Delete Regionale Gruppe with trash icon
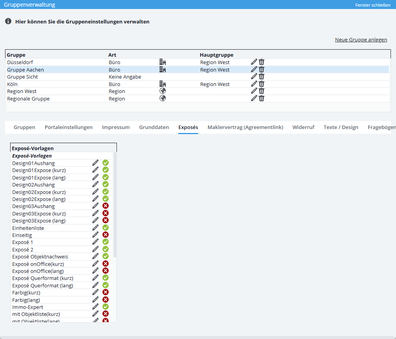 (262, 98)
